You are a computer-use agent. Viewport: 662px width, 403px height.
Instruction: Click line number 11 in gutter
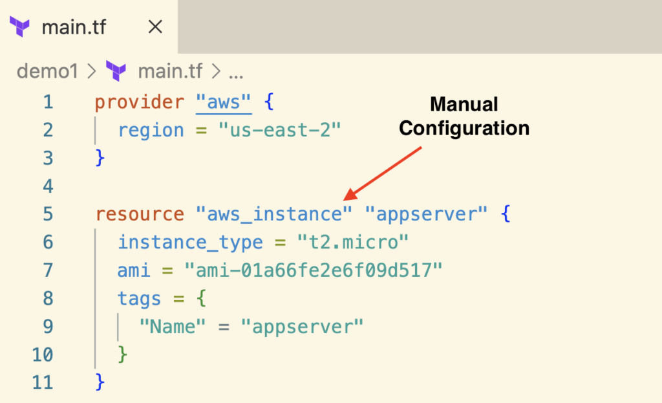coord(43,383)
